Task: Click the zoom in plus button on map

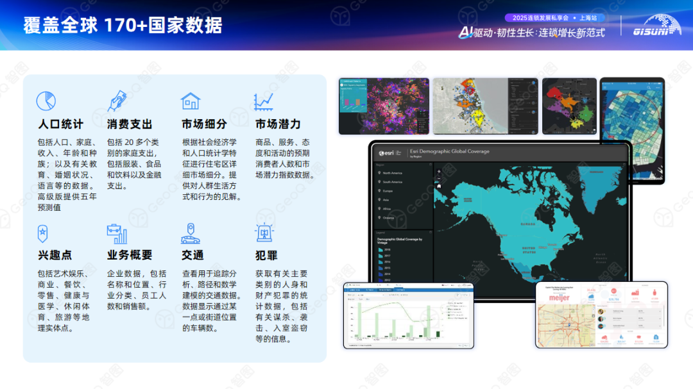Action: [439, 171]
